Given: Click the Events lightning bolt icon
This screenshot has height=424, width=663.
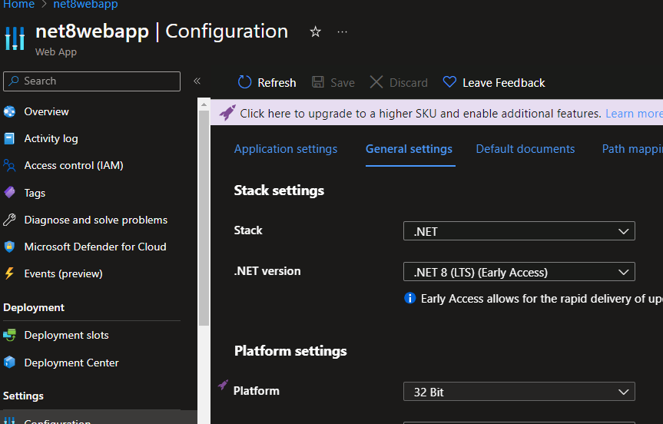Looking at the screenshot, I should tap(9, 273).
